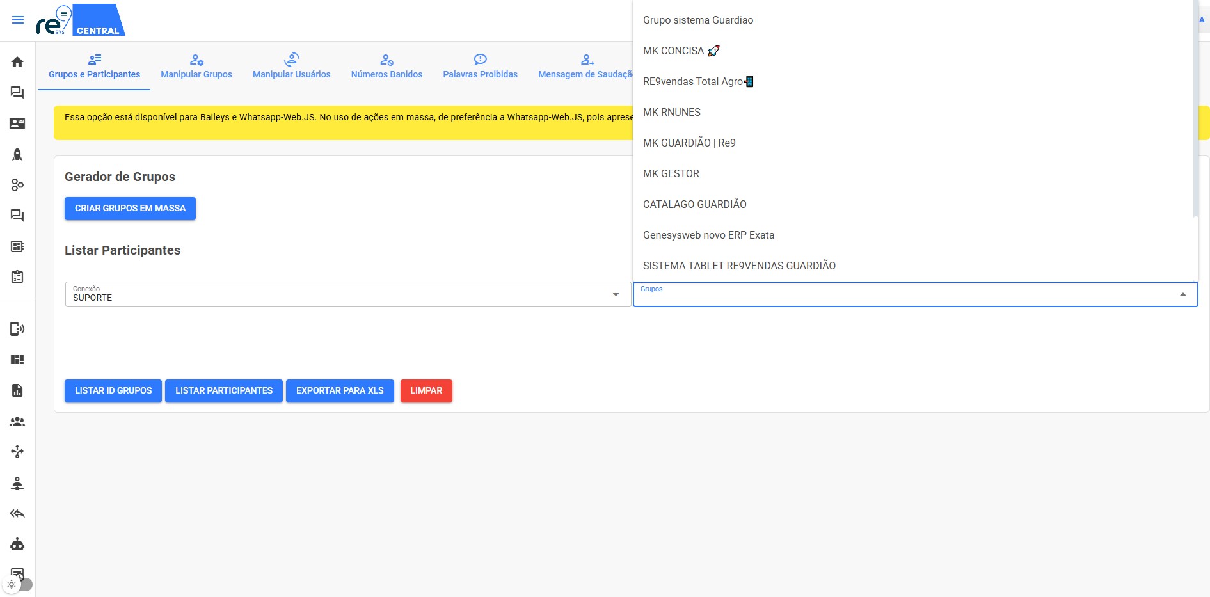
Task: Click LISTAR ID GRUPOS button
Action: [113, 391]
